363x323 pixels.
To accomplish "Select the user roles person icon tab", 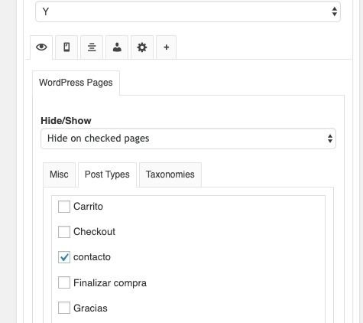I will pyautogui.click(x=117, y=47).
